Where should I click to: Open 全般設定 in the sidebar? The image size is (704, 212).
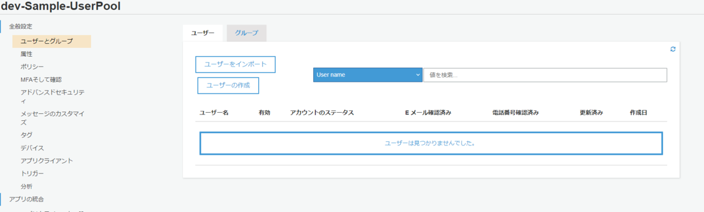(21, 26)
